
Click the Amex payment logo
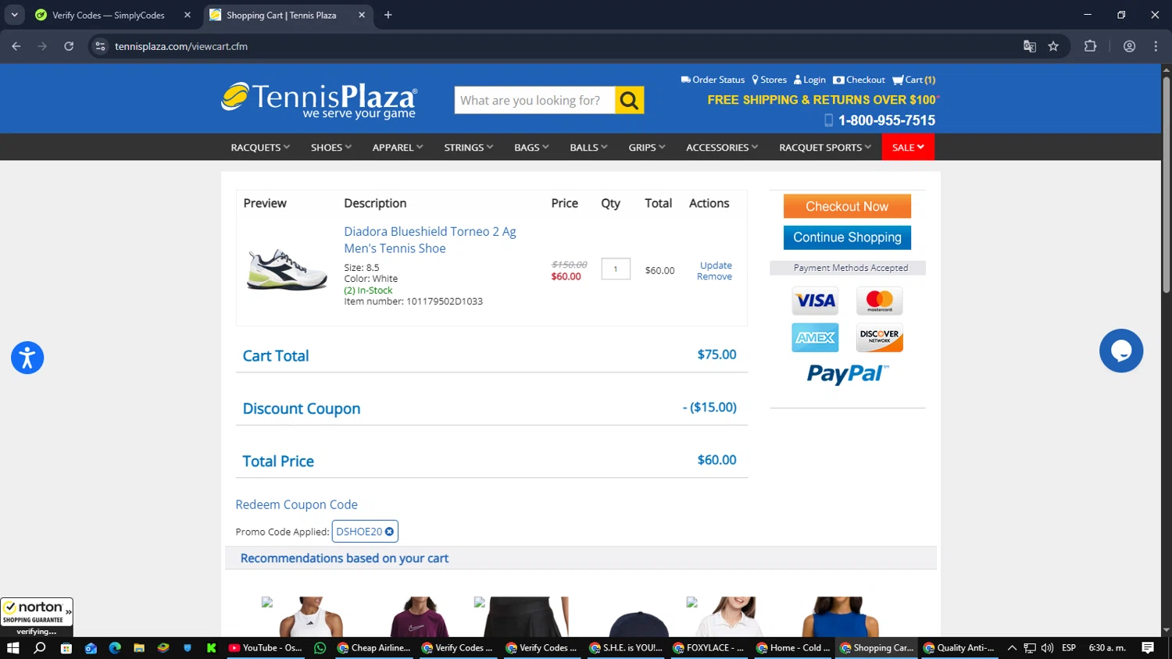(x=815, y=337)
